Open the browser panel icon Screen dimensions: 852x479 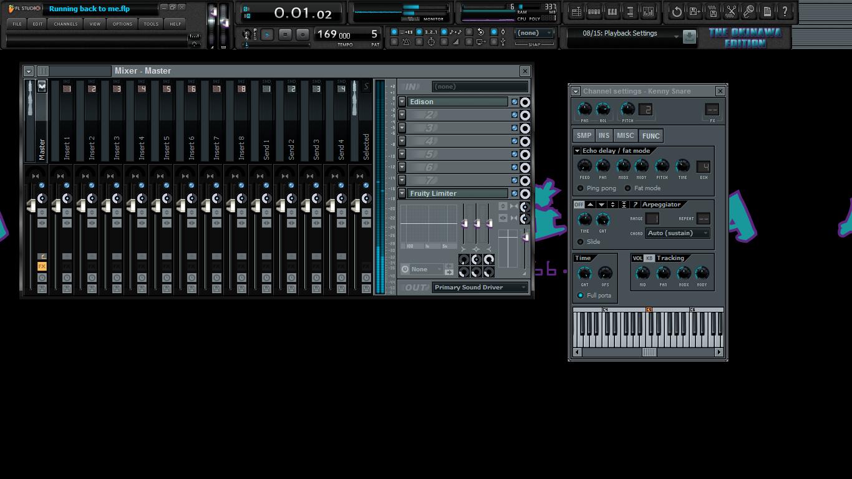coord(631,11)
